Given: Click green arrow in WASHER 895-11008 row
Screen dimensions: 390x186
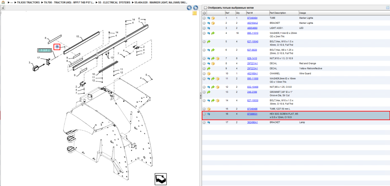Looking at the screenshot, I should 213,79.
